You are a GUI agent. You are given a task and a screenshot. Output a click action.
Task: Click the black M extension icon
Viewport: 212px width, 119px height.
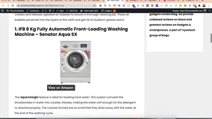[147, 6]
